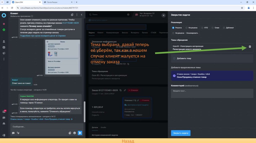Open Подробнее про сроки возврата денег link
This screenshot has height=143, width=256.
43,36
